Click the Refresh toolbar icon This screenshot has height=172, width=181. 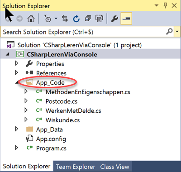pos(76,19)
